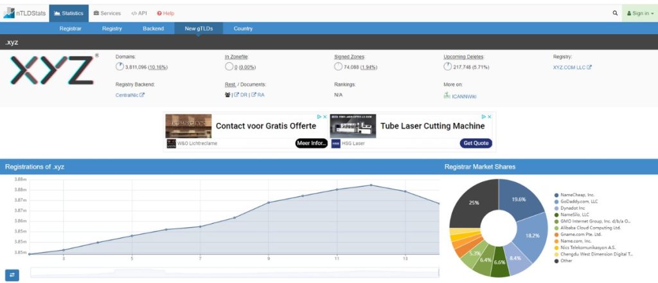Click the Get Quote ad button
This screenshot has width=658, height=283.
tap(476, 143)
